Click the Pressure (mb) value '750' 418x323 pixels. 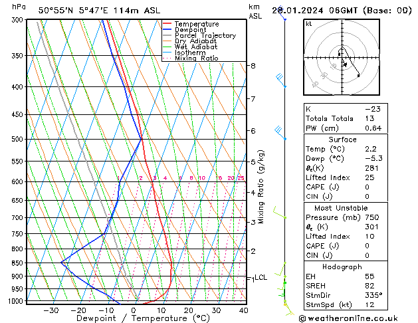click(372, 217)
